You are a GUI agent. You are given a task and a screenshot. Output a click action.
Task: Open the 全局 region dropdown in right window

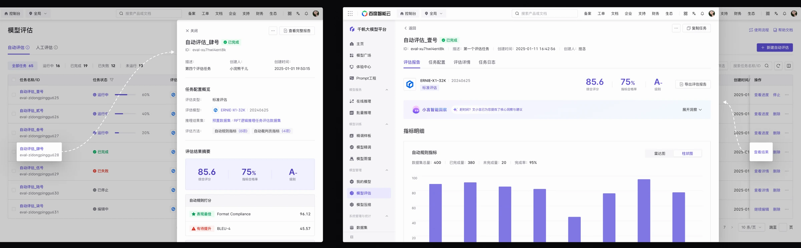click(x=434, y=14)
